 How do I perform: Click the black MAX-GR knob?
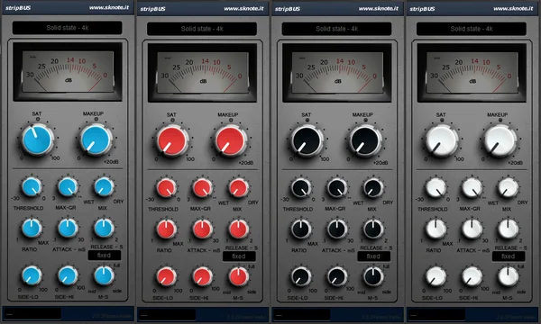[336, 188]
